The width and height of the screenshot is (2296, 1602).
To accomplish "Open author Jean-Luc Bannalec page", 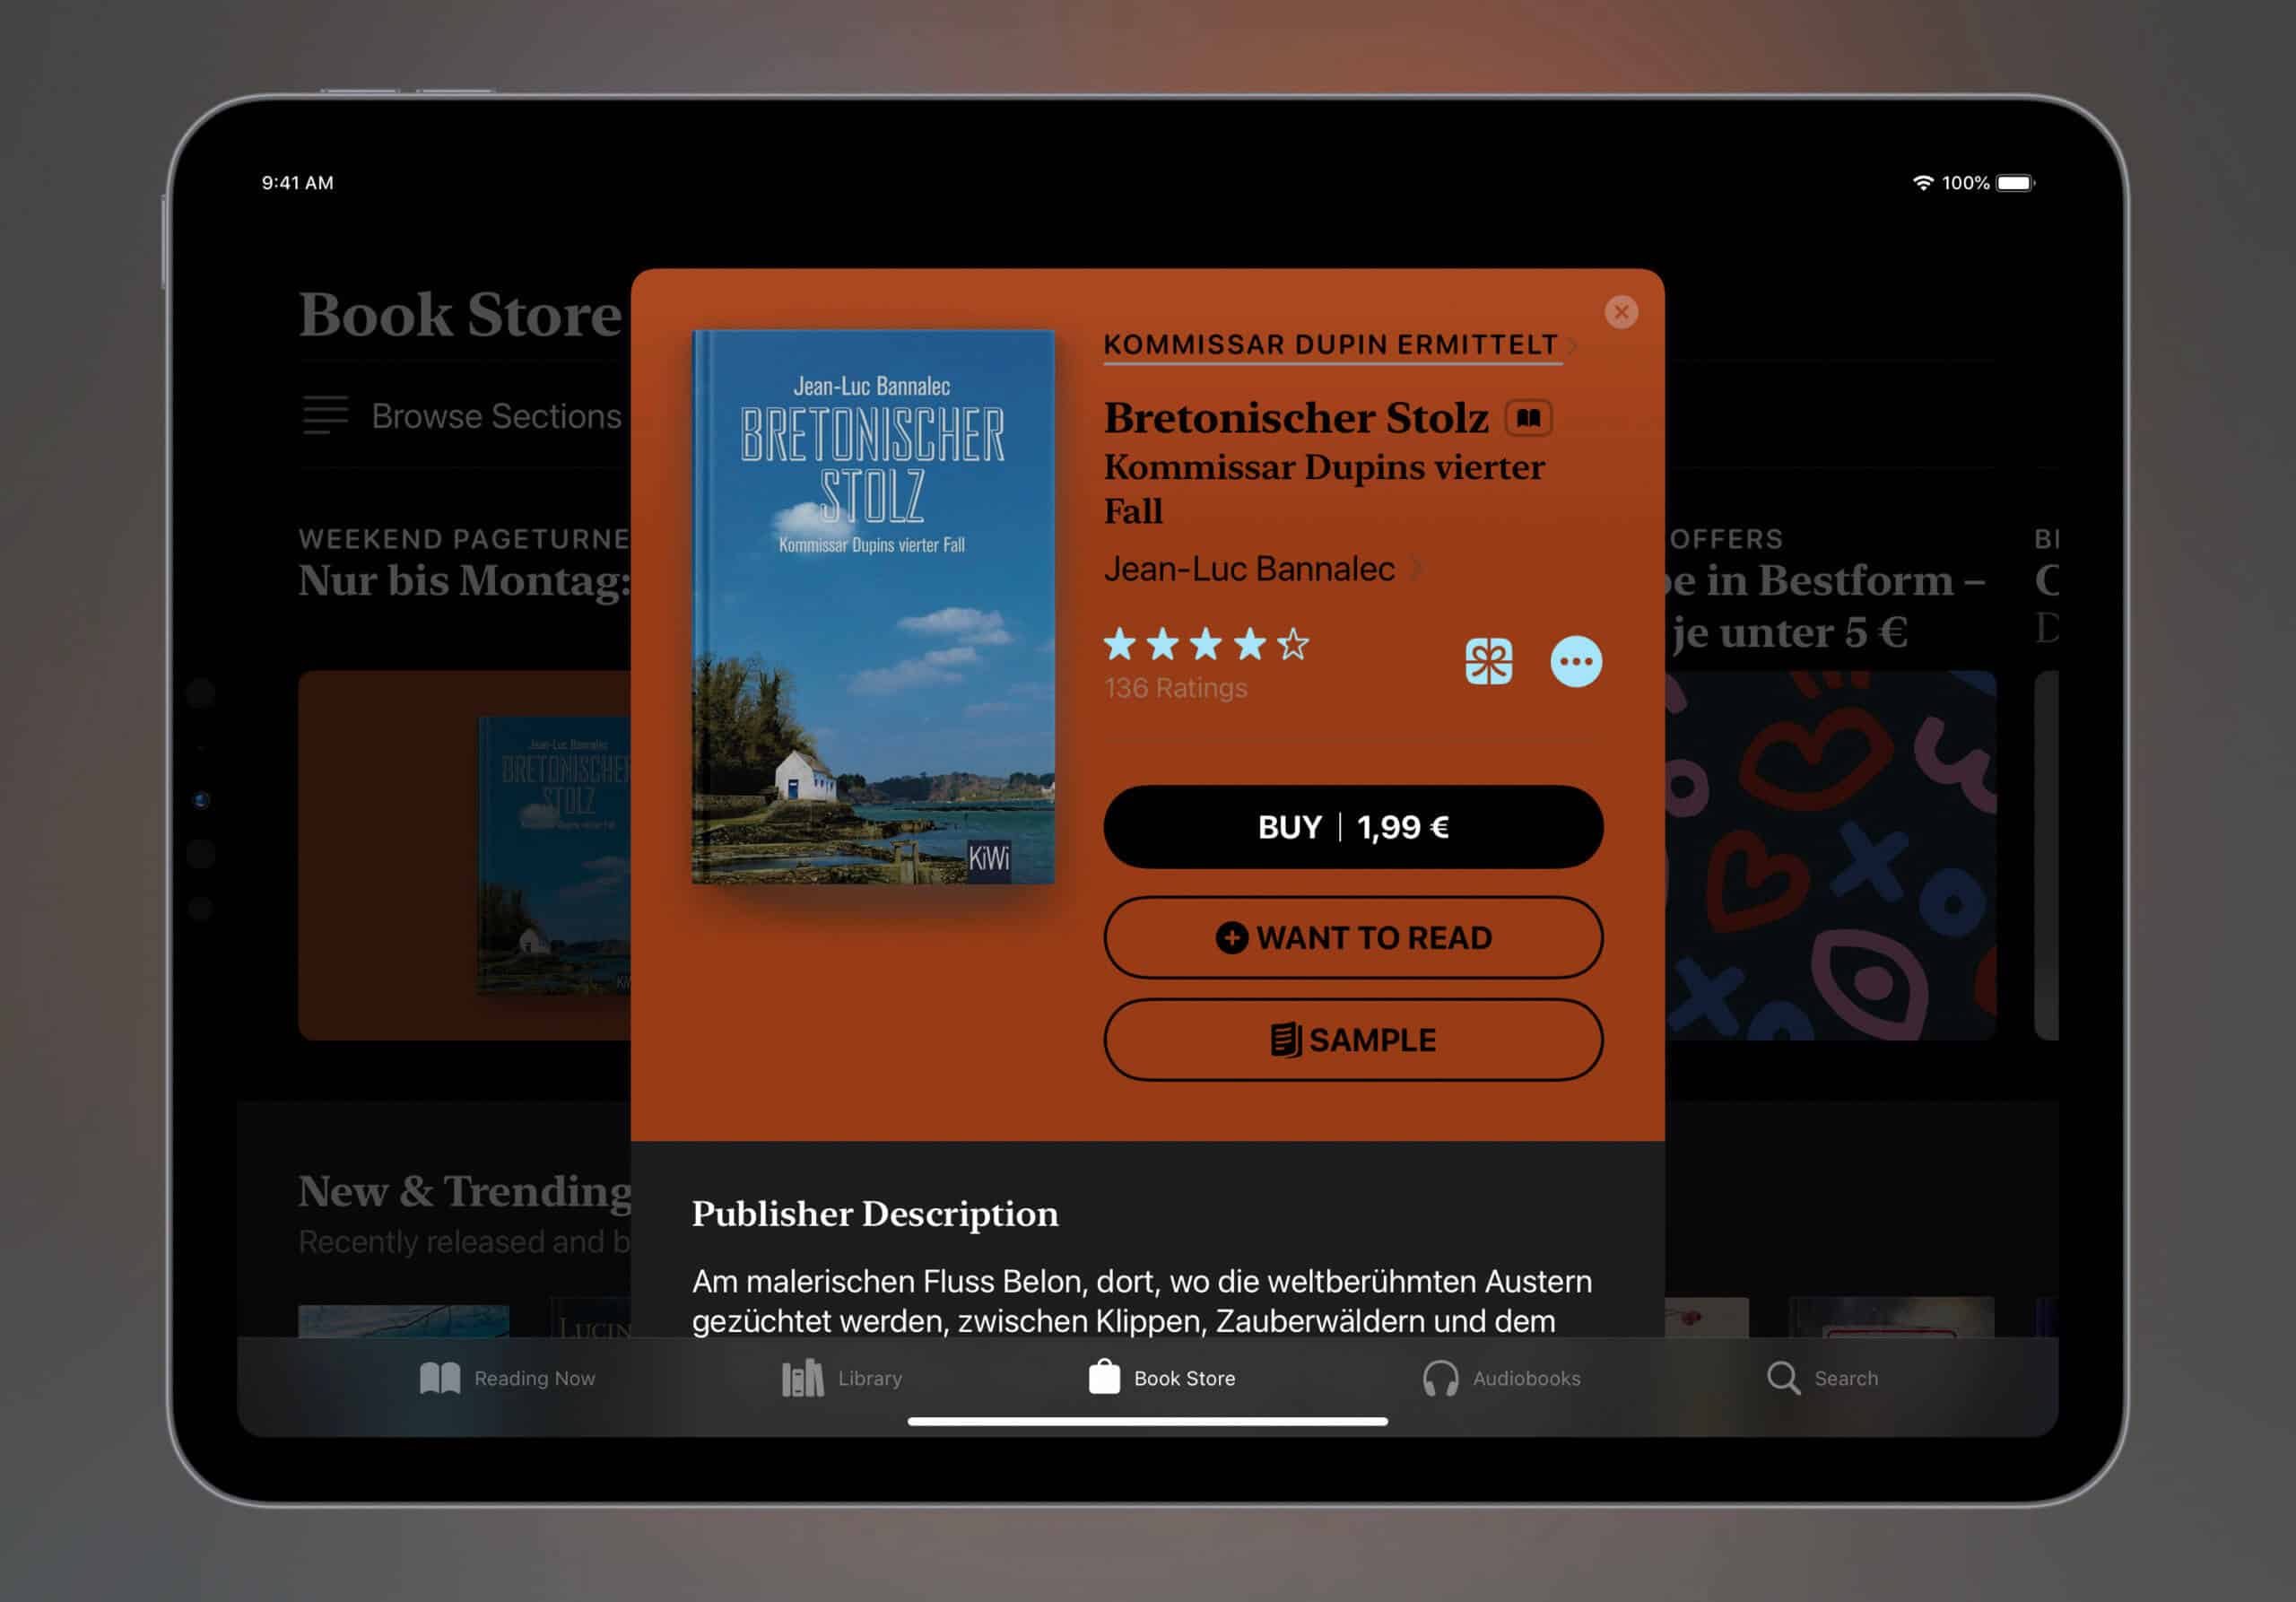I will (x=1262, y=569).
